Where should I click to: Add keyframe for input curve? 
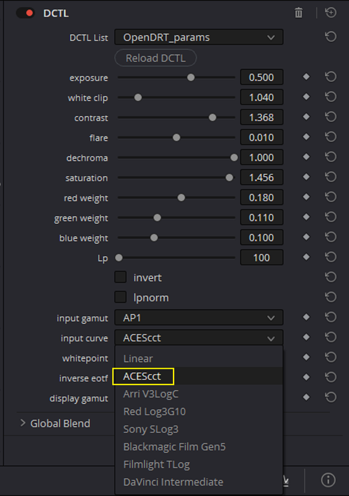[306, 337]
